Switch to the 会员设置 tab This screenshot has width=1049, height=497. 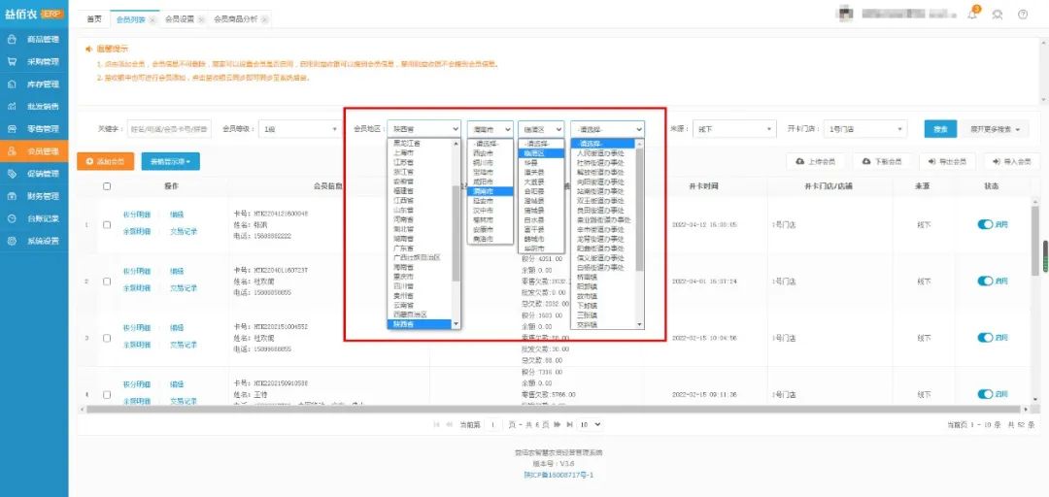pyautogui.click(x=179, y=19)
